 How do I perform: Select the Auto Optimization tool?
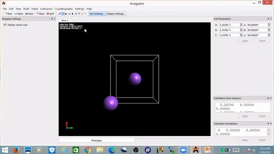tap(79, 14)
